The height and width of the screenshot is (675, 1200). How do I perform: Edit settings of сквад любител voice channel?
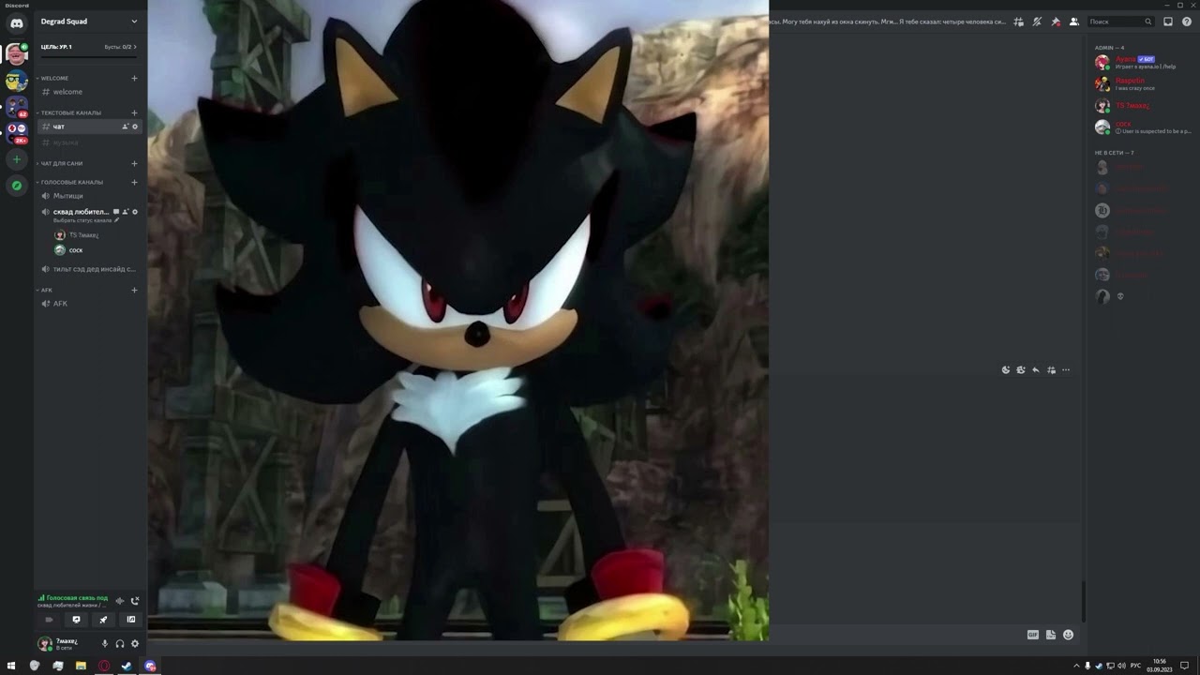[x=135, y=212]
